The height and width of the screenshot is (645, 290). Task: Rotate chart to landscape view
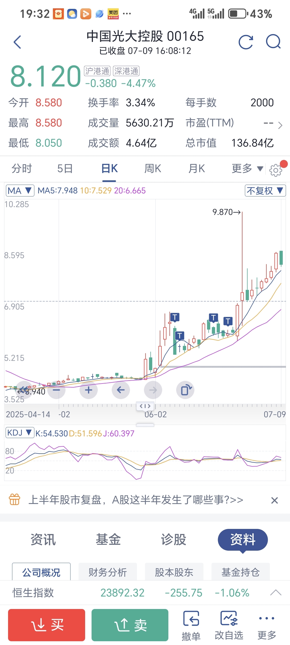tap(185, 390)
